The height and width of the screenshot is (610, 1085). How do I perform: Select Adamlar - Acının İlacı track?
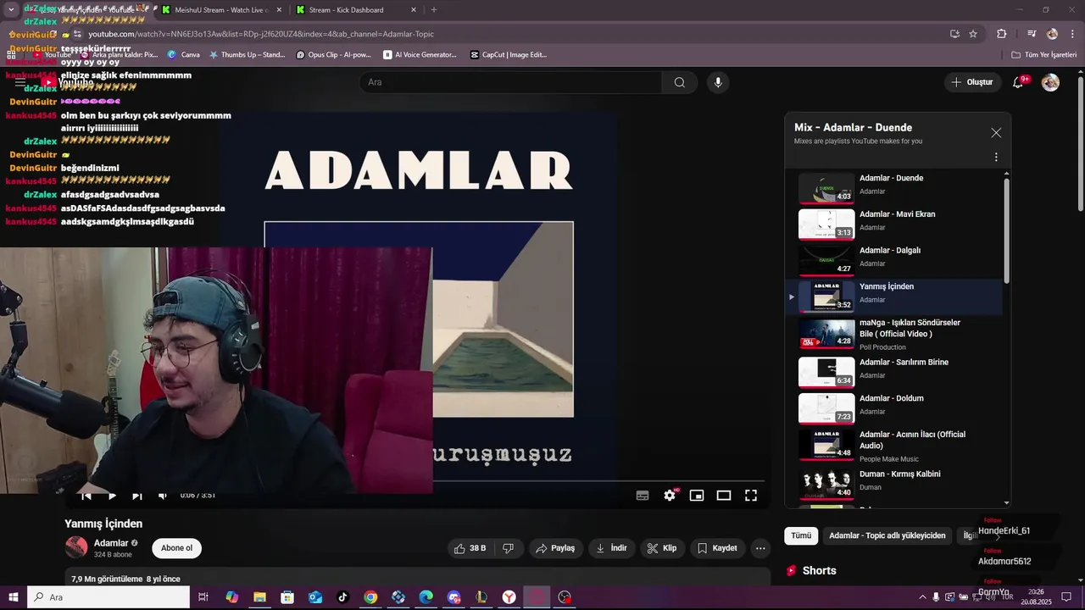(x=894, y=446)
